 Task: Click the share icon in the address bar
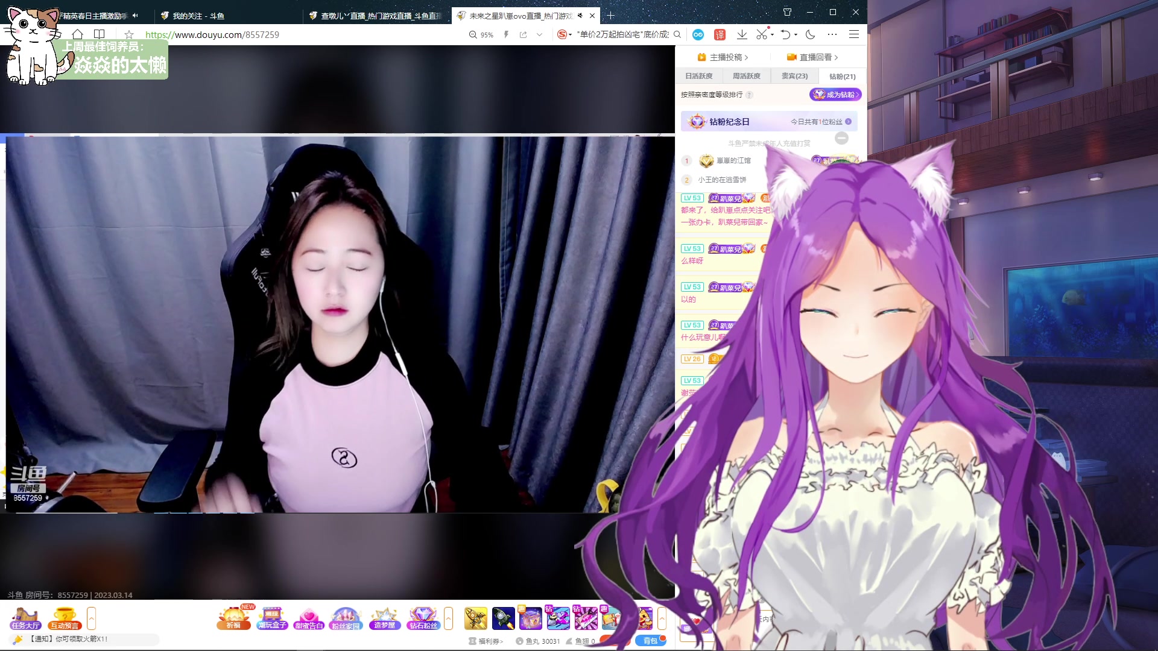(x=523, y=34)
